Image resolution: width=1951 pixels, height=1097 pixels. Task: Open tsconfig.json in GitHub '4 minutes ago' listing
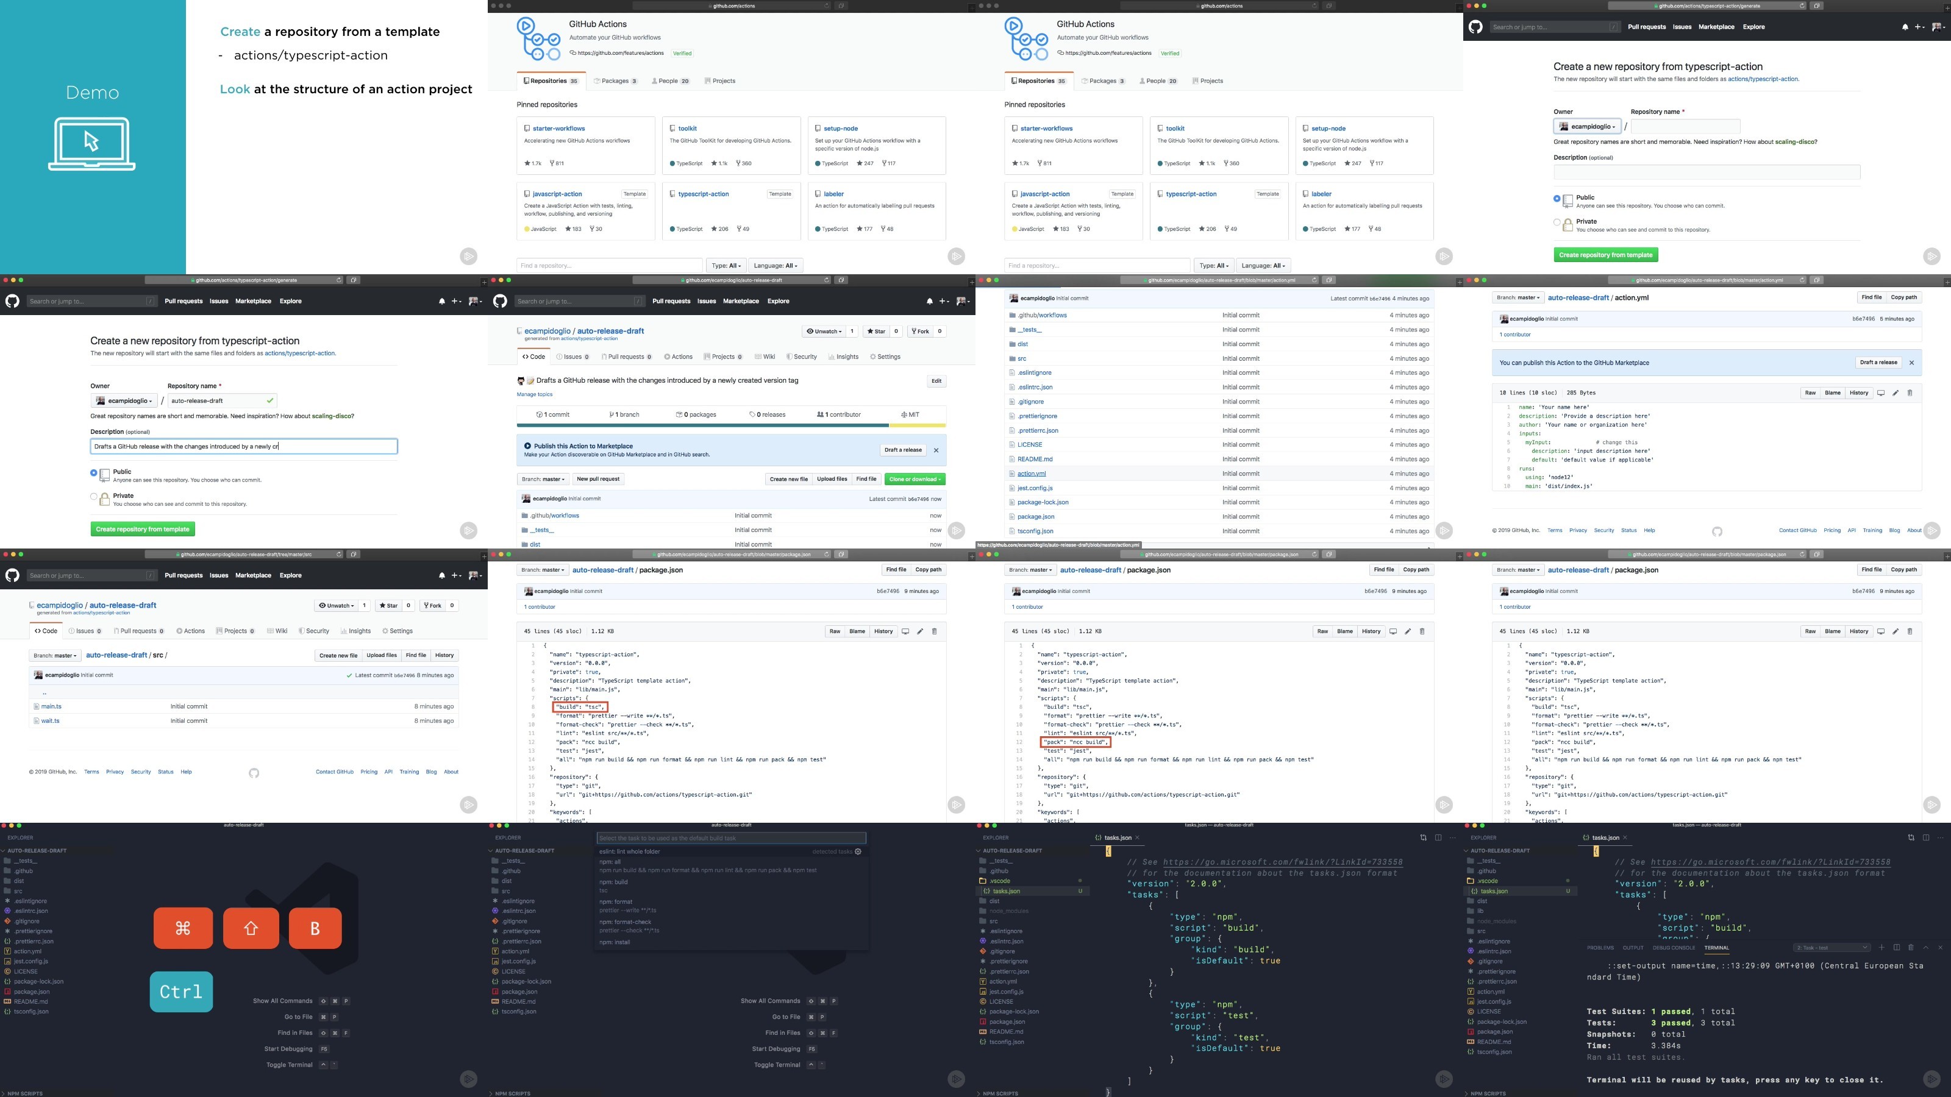(x=1035, y=531)
